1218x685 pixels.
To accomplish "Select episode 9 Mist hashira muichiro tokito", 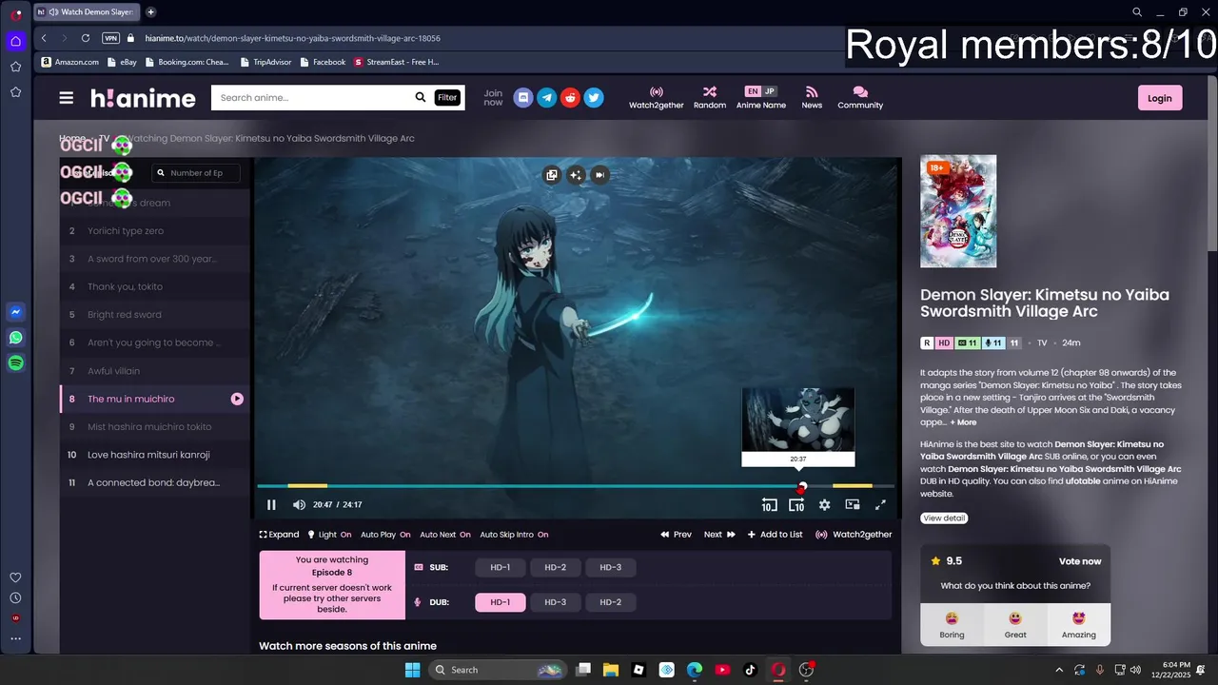I will [x=155, y=426].
